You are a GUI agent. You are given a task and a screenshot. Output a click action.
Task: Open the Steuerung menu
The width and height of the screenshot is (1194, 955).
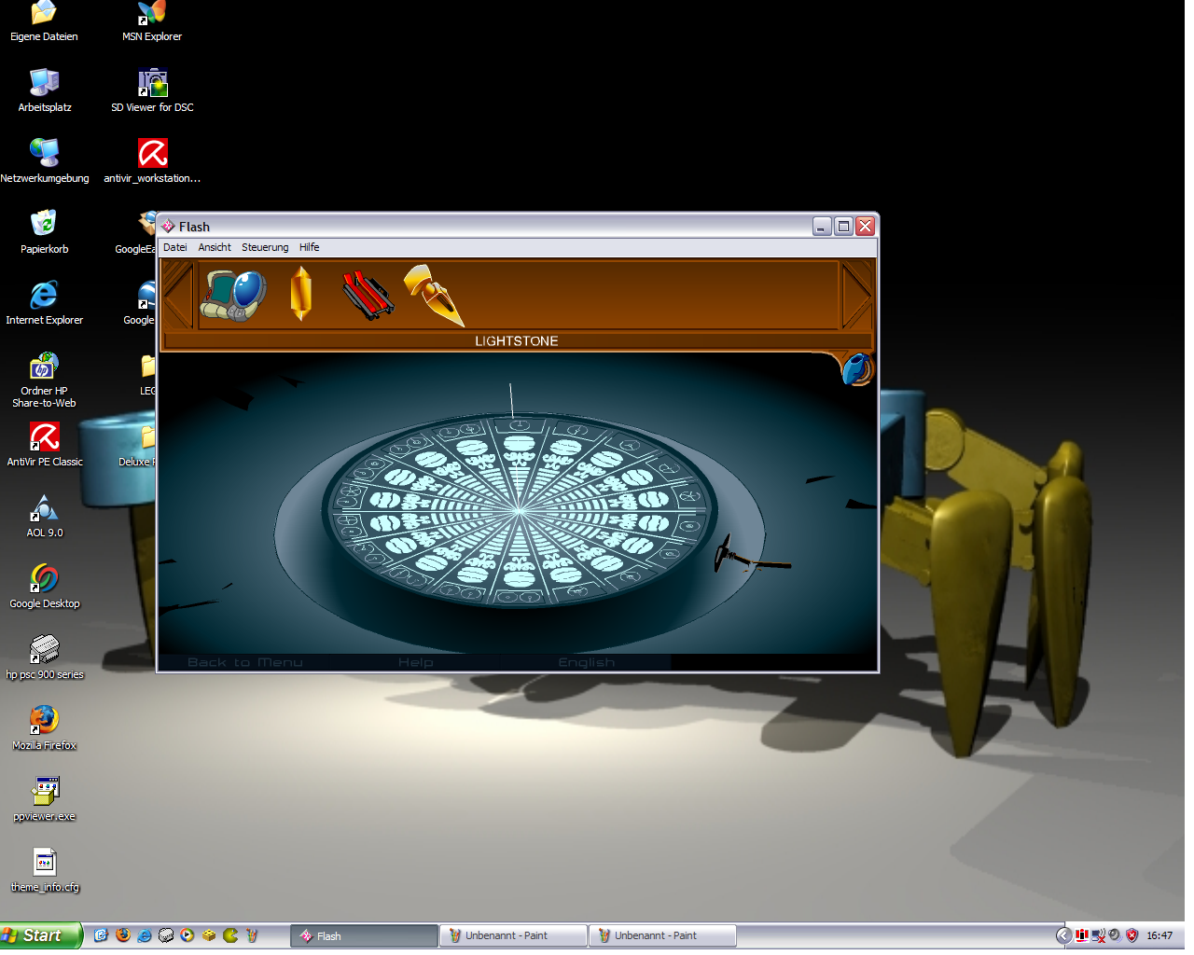(264, 247)
